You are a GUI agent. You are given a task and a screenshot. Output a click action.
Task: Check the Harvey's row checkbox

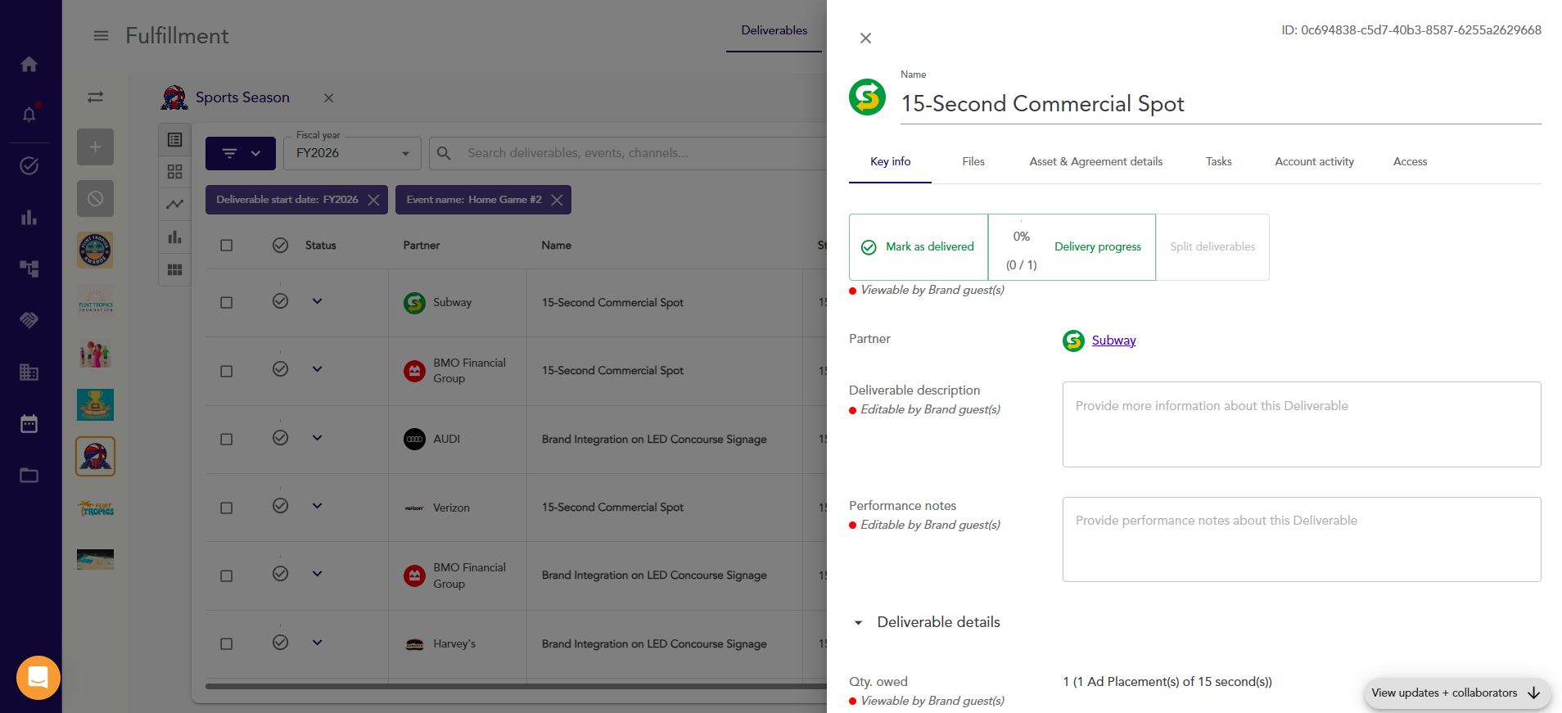pyautogui.click(x=227, y=644)
